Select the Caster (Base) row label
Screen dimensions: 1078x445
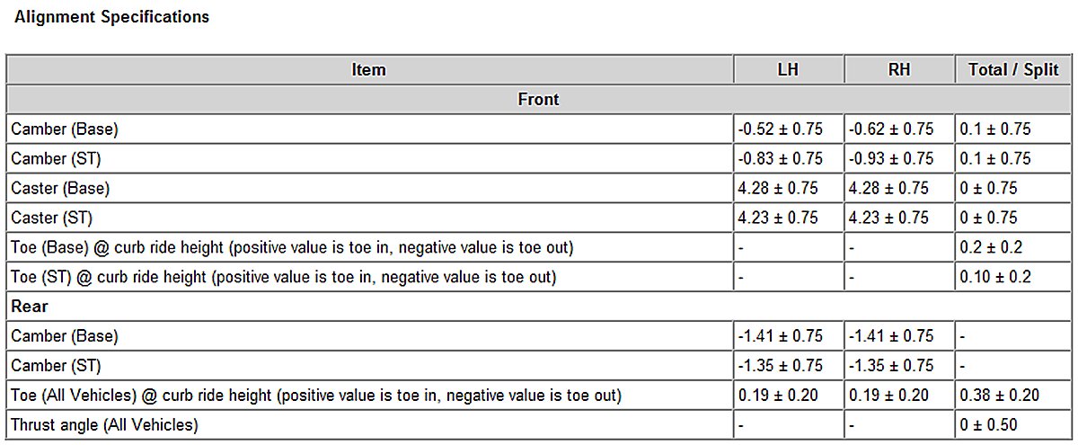60,189
